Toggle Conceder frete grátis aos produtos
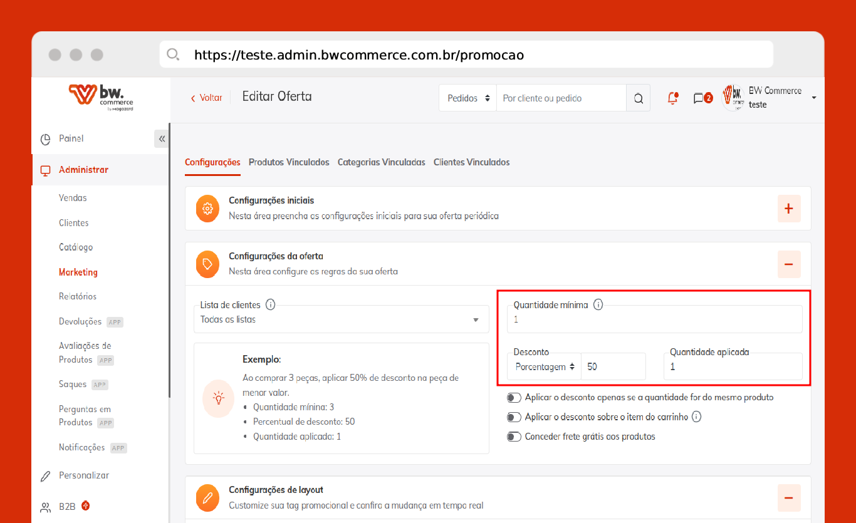 514,437
